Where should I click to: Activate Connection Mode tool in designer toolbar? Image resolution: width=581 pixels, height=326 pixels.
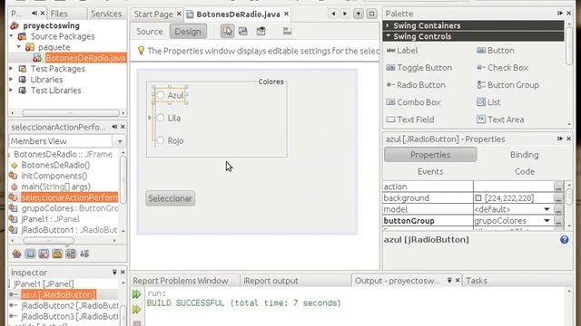(243, 32)
